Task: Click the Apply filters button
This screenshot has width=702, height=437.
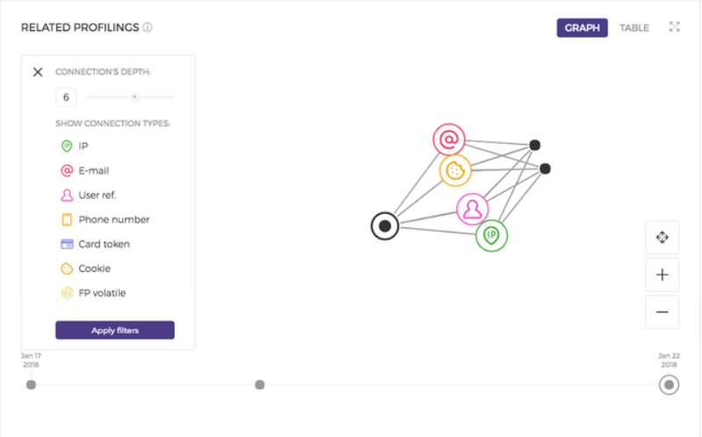Action: [x=115, y=330]
